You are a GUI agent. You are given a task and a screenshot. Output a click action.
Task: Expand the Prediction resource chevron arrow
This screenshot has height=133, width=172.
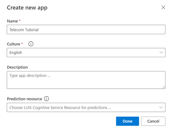[x=161, y=107]
